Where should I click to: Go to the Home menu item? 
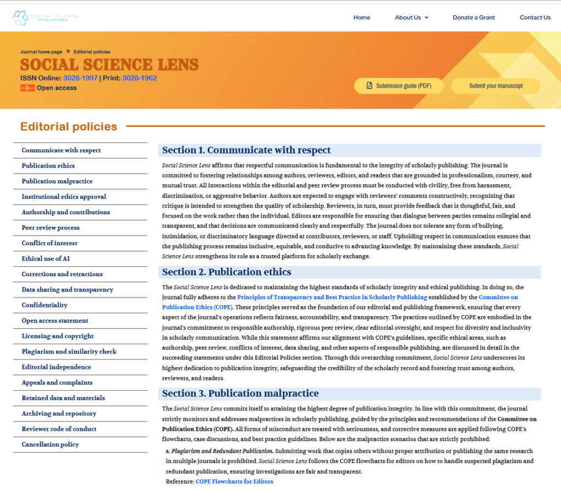362,18
